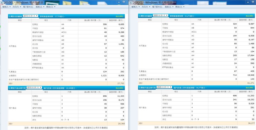Click the 405 value in the 202001 window

click(x=252, y=71)
